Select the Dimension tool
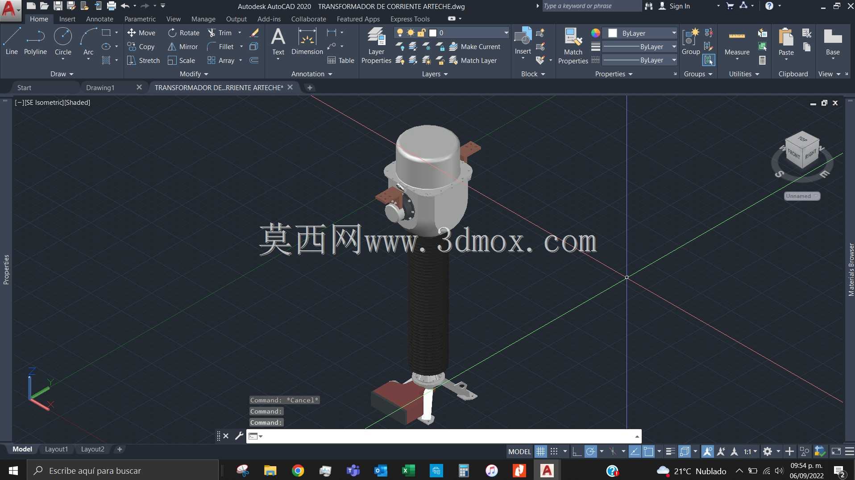Viewport: 855px width, 480px height. (307, 41)
